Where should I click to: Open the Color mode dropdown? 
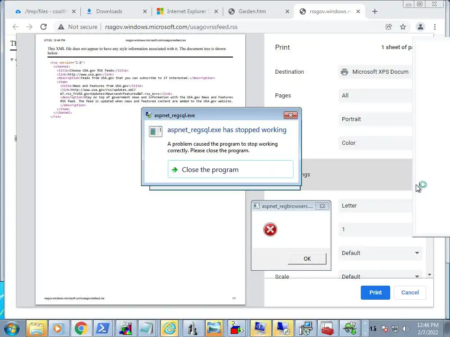375,143
